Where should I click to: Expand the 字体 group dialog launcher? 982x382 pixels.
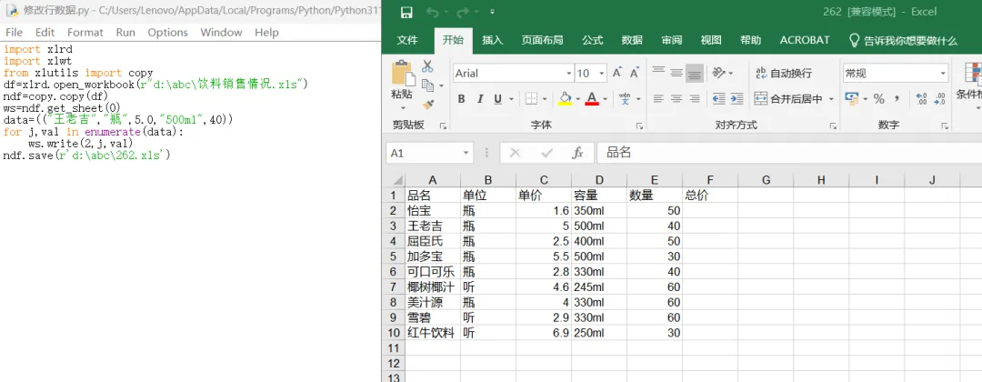click(639, 126)
